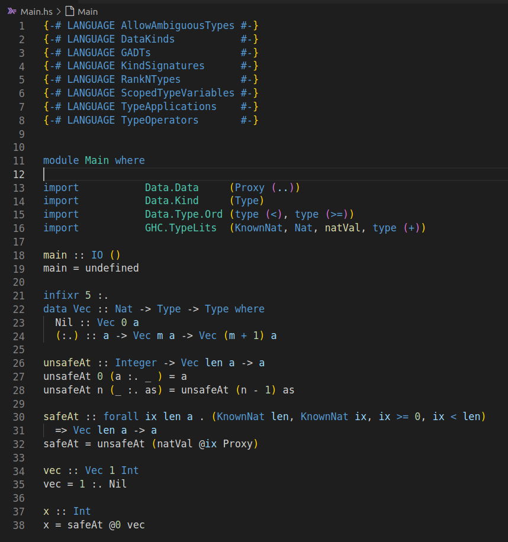
Task: Click the Data.Type.Ord import module name
Action: pyautogui.click(x=184, y=214)
